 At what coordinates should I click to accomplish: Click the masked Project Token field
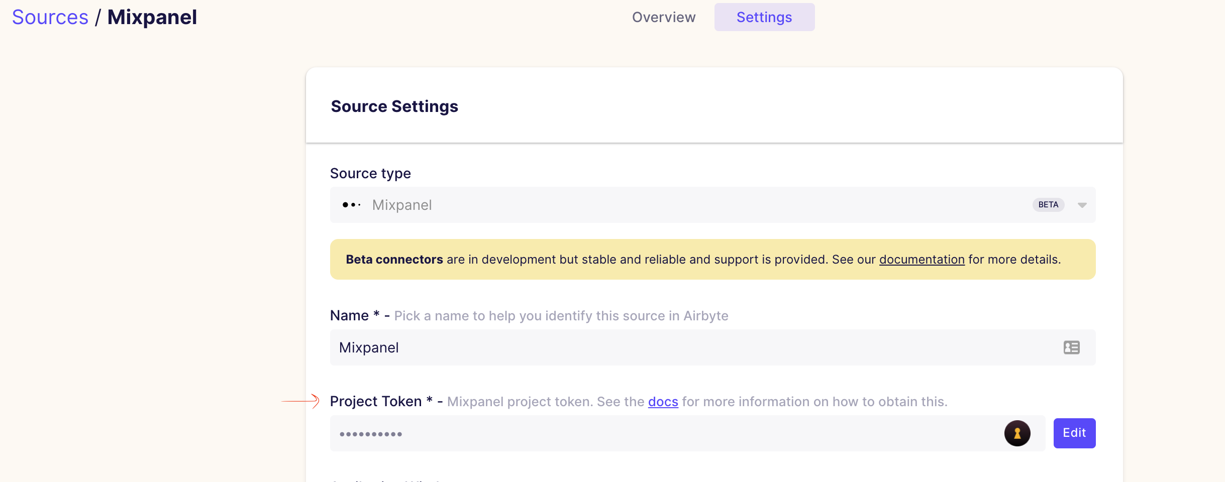coord(687,433)
